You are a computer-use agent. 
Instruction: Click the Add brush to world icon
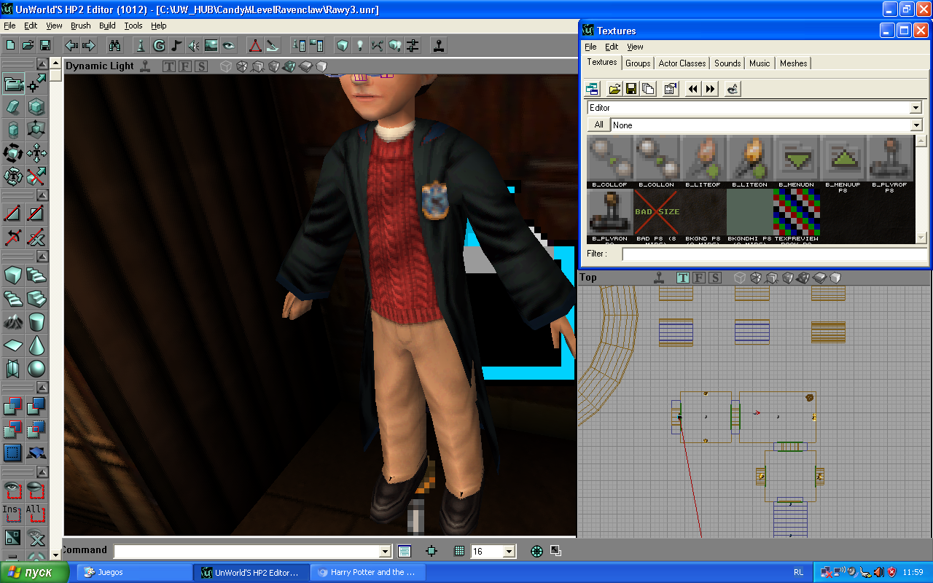pyautogui.click(x=13, y=405)
